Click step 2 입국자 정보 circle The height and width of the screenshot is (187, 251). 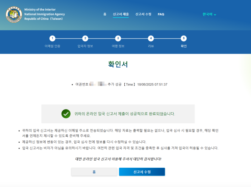[85, 38]
